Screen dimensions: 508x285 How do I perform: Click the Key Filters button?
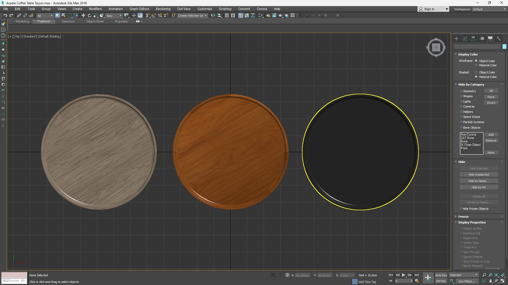(x=467, y=281)
